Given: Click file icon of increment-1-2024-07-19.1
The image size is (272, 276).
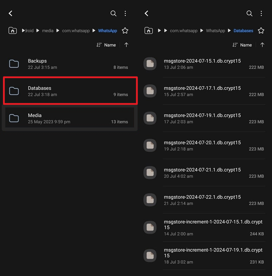Looking at the screenshot, I should click(x=150, y=255).
